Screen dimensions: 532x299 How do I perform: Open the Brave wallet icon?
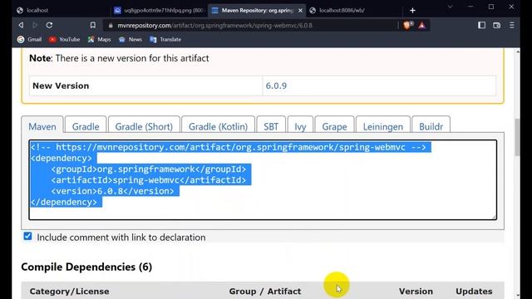(497, 25)
